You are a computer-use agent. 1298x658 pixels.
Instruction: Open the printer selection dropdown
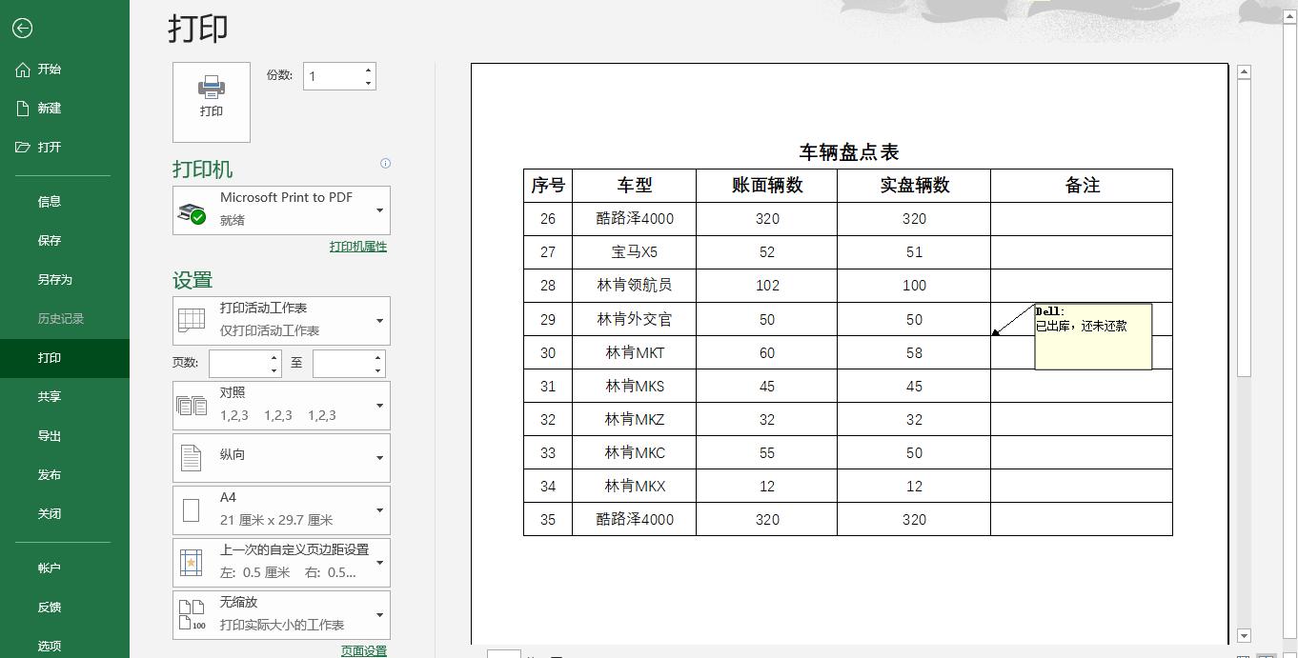click(380, 209)
